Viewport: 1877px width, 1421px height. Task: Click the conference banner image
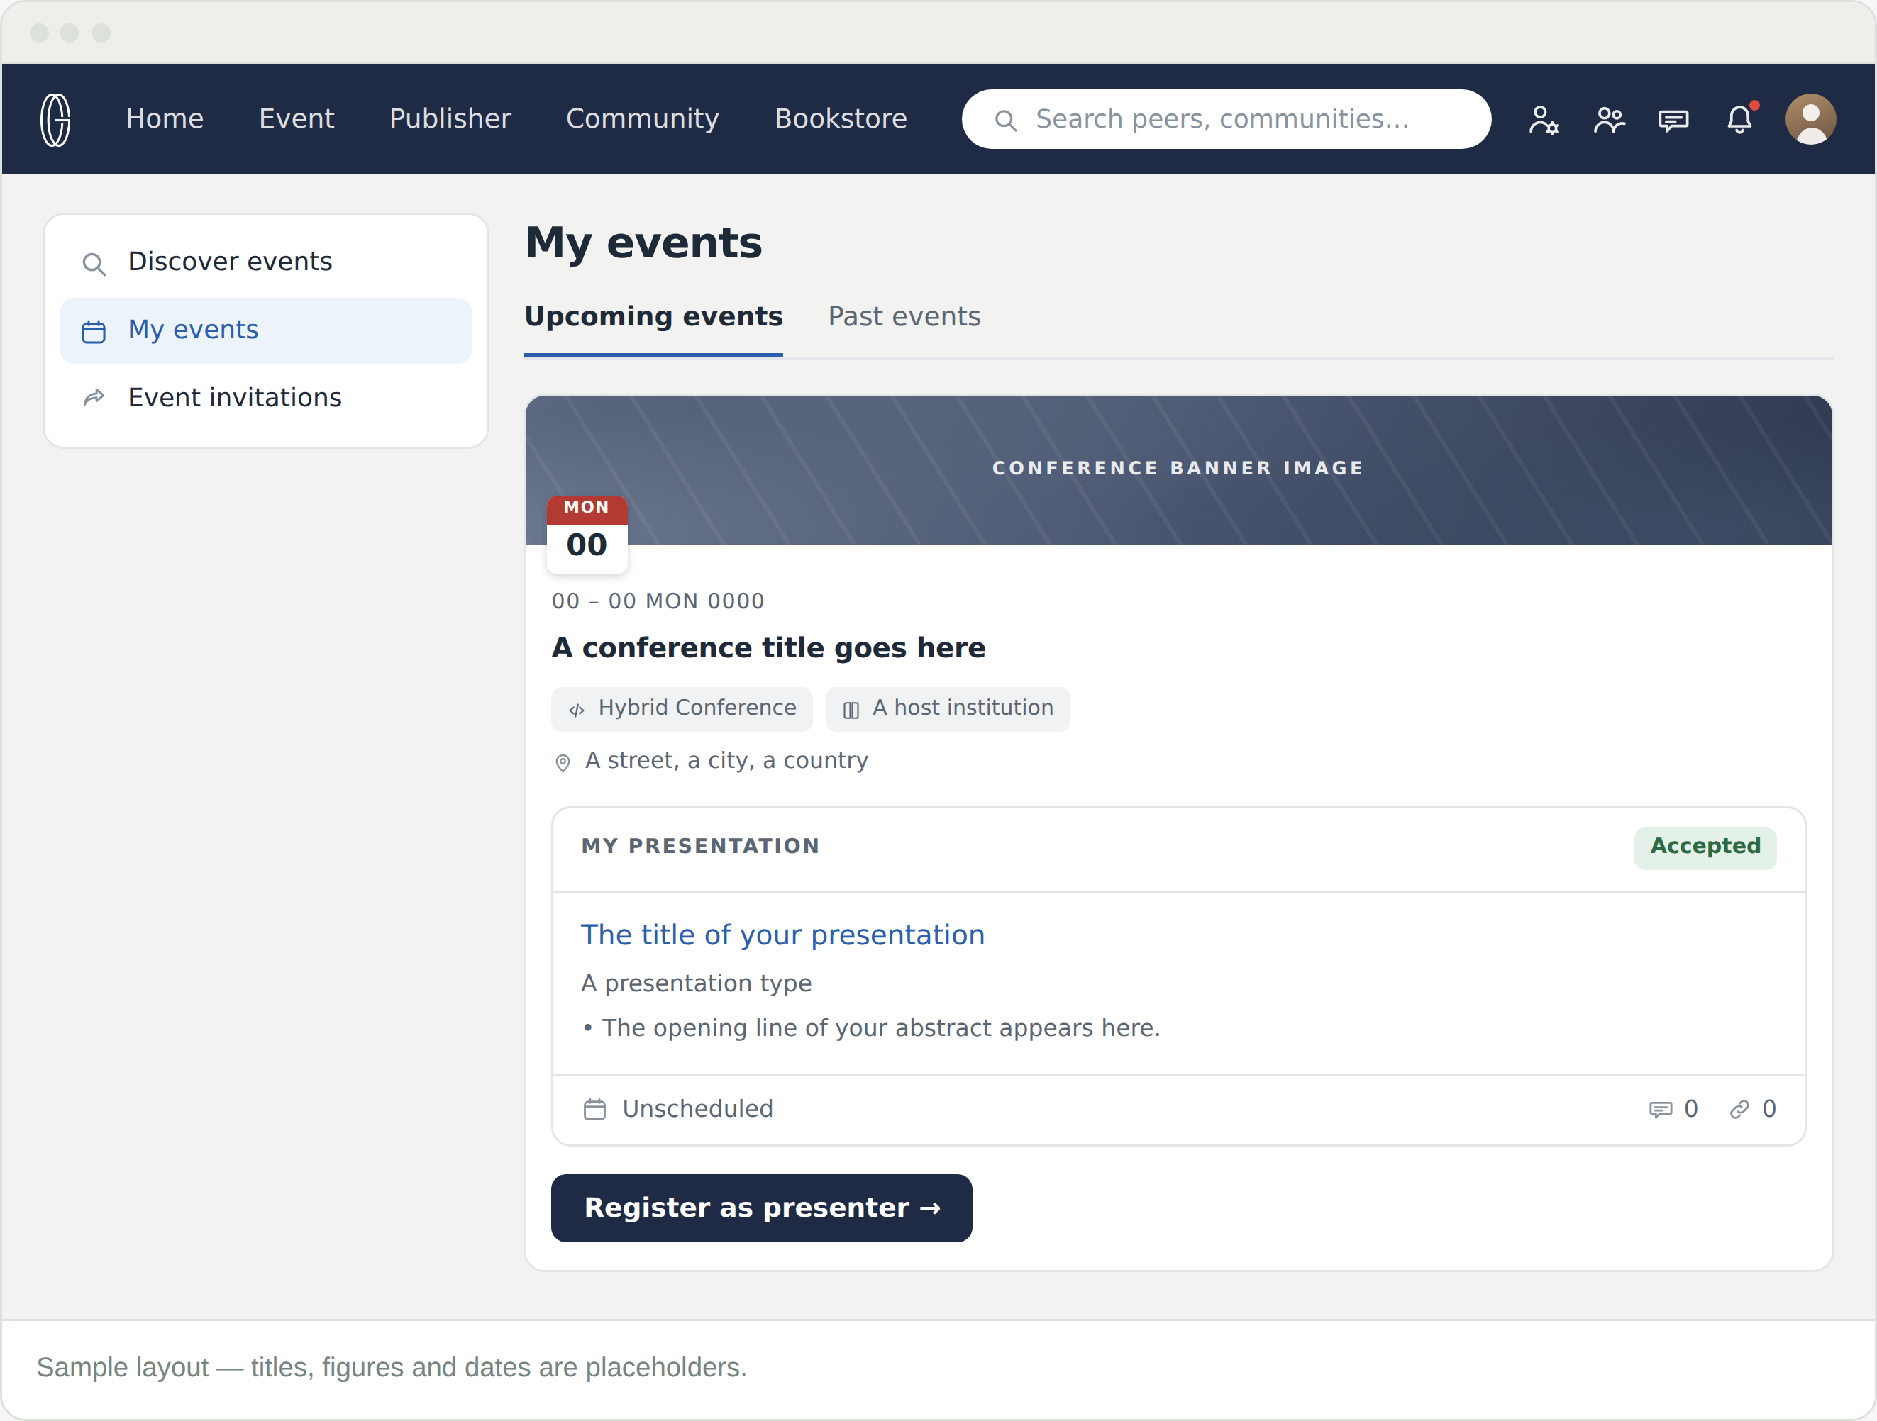pos(1178,469)
